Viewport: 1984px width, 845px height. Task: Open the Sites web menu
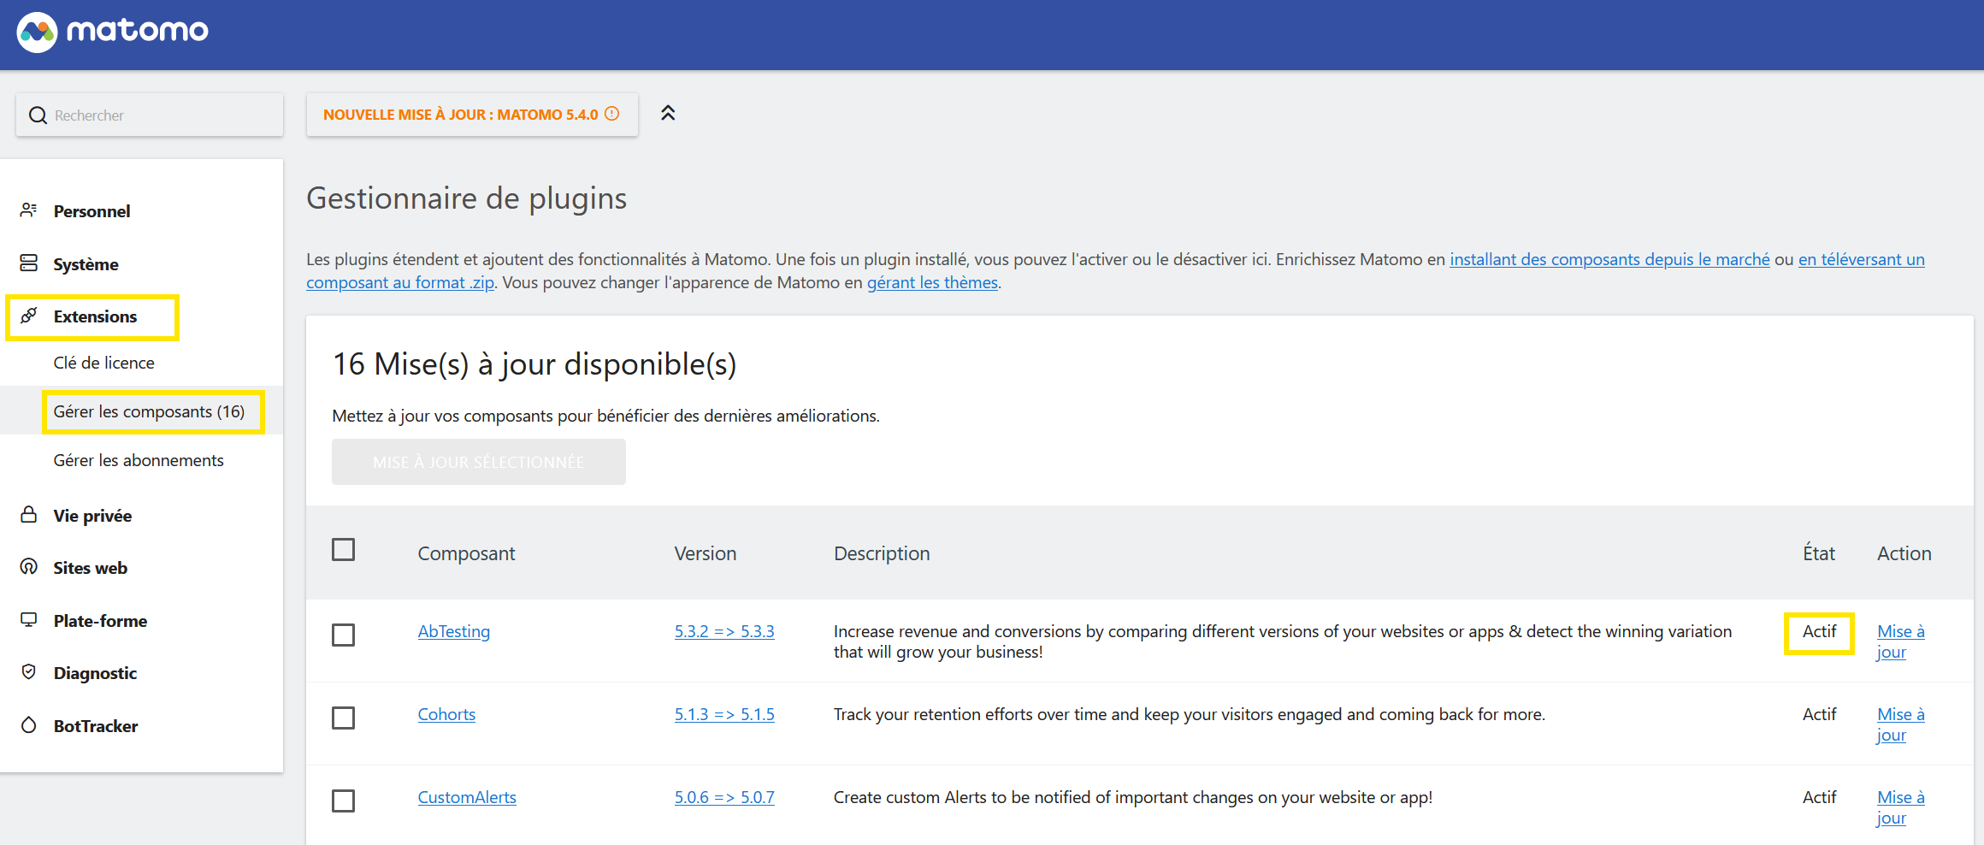pos(90,568)
